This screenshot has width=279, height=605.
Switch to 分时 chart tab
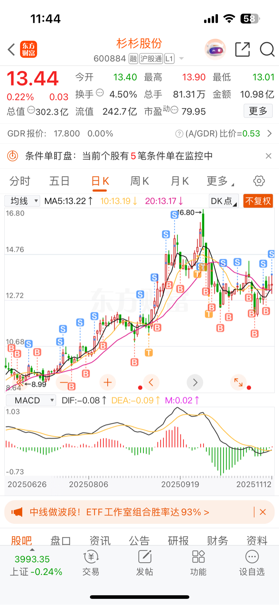click(x=20, y=181)
